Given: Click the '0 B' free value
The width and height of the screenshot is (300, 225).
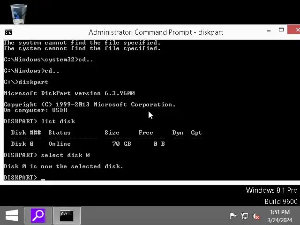Looking at the screenshot, I should [159, 144].
